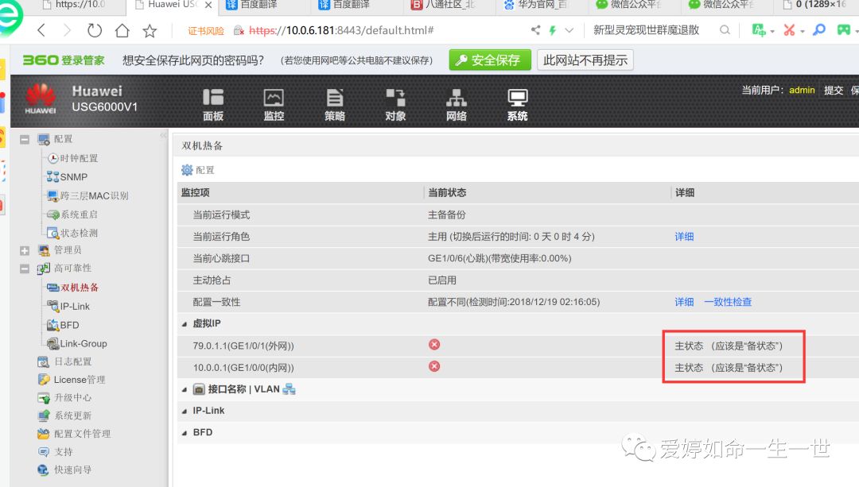
Task: Expand the 接口名称 | VLAN section
Action: click(185, 389)
